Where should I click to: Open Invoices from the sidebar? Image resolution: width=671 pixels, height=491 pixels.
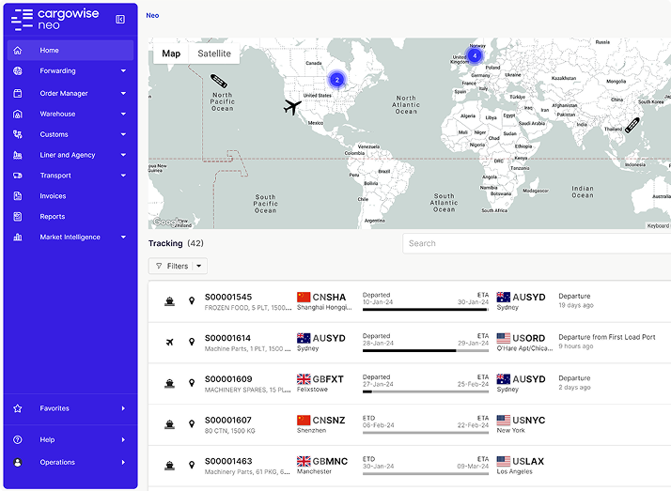pos(53,196)
